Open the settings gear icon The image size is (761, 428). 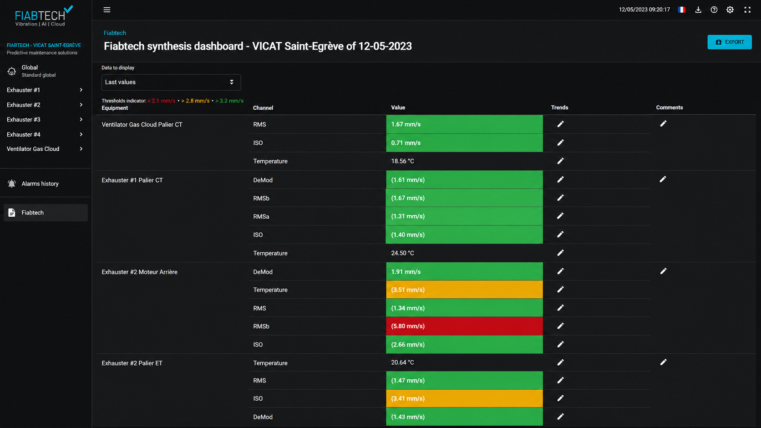pos(730,10)
